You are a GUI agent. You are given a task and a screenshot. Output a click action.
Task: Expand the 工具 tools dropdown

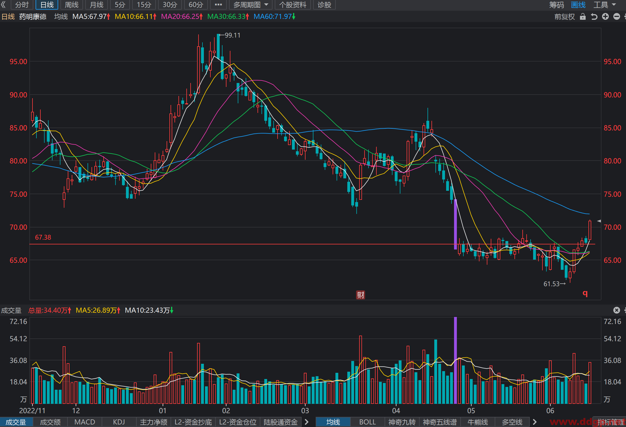(x=604, y=5)
